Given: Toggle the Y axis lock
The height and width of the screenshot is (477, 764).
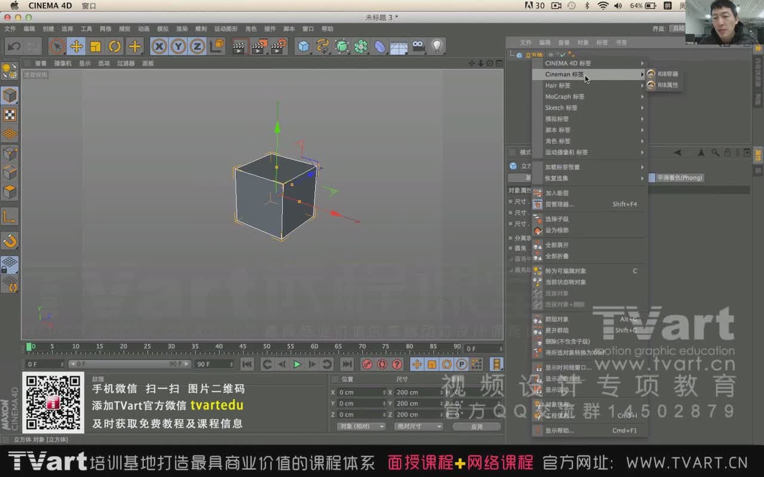Looking at the screenshot, I should (x=178, y=46).
